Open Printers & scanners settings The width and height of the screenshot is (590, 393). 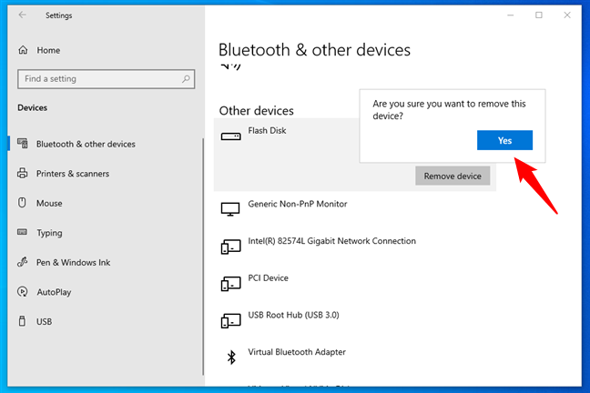pos(73,174)
